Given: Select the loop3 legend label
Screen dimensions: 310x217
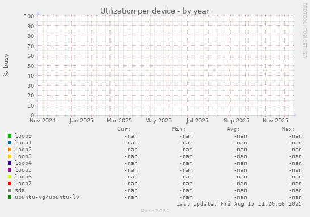Looking at the screenshot, I should coord(23,156).
